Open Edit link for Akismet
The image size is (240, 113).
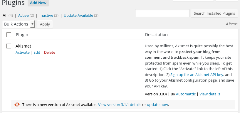point(37,53)
